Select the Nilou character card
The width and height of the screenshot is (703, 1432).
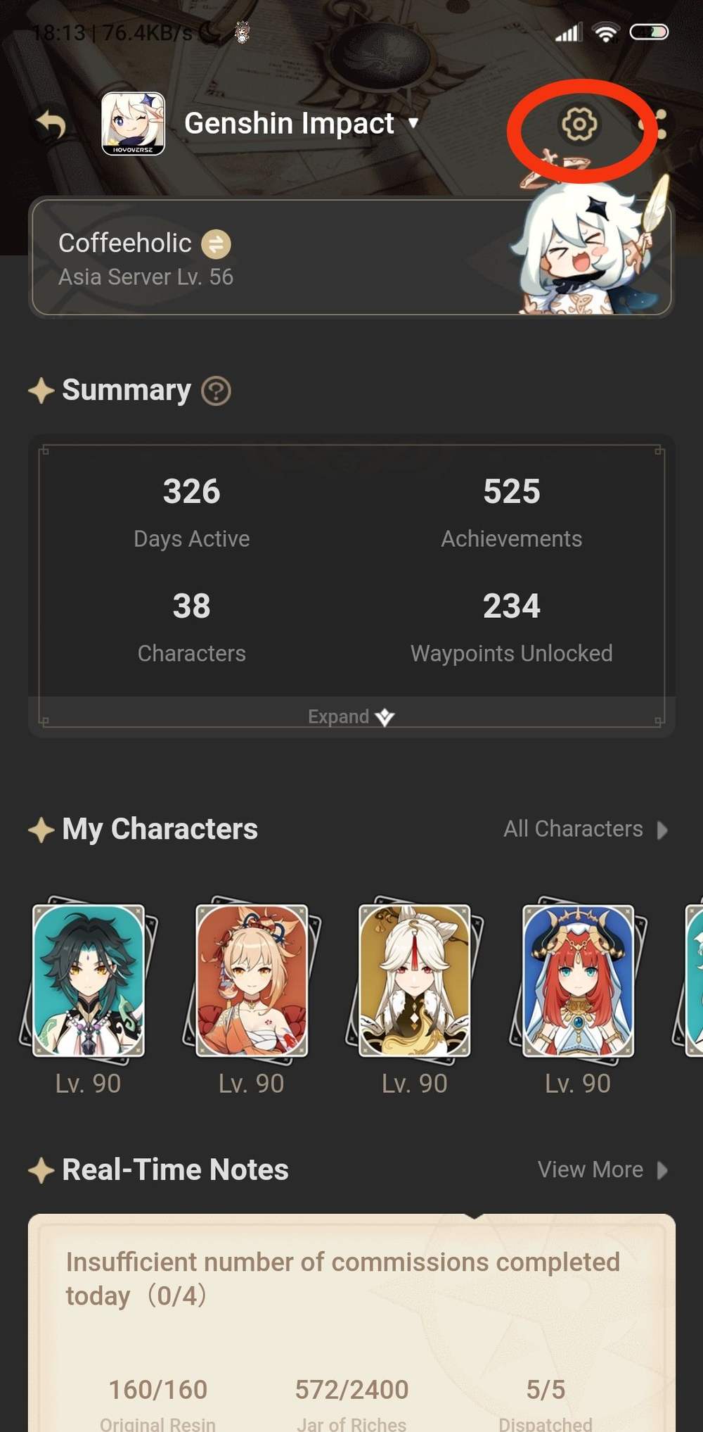tap(578, 980)
